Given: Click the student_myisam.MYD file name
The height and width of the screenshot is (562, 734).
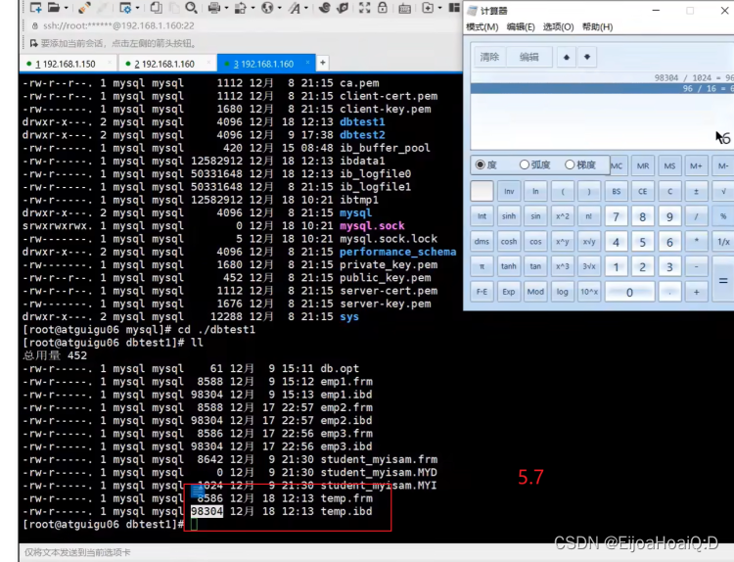Looking at the screenshot, I should (379, 473).
